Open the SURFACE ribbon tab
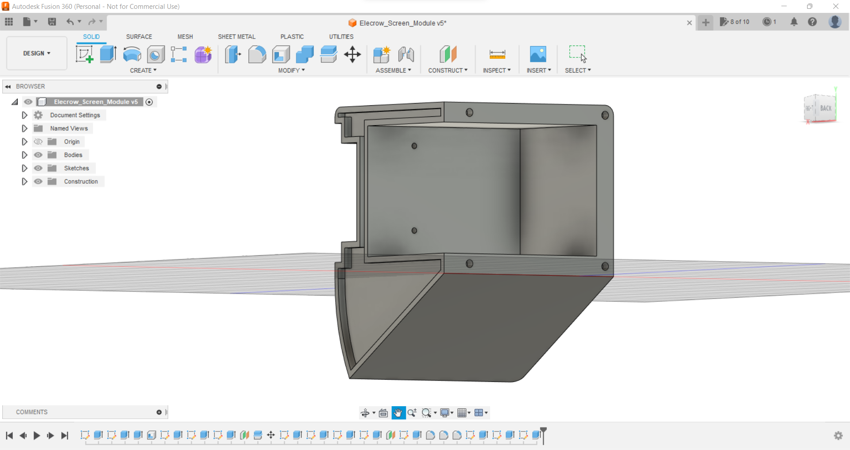850x450 pixels. pos(139,37)
